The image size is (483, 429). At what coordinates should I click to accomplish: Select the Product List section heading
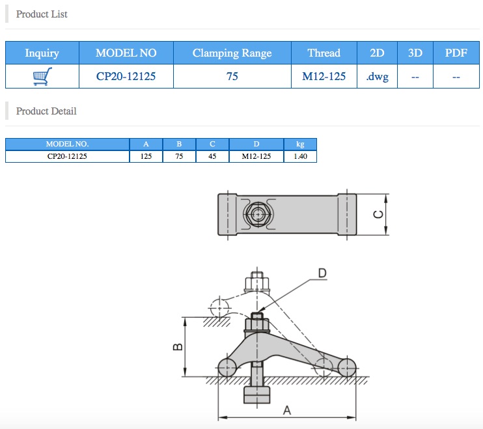(42, 14)
